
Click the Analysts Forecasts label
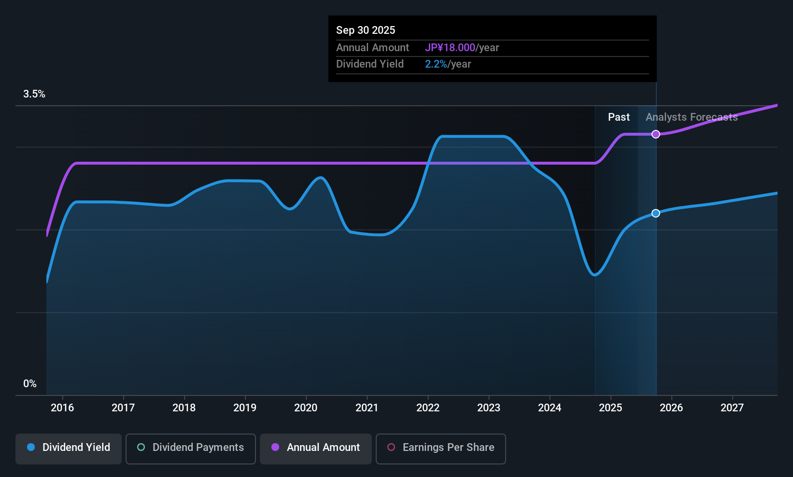click(692, 117)
